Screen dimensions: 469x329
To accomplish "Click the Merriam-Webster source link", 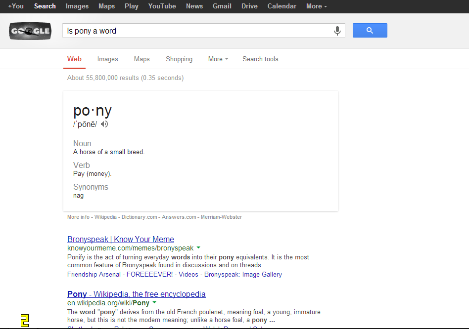I will [x=221, y=217].
